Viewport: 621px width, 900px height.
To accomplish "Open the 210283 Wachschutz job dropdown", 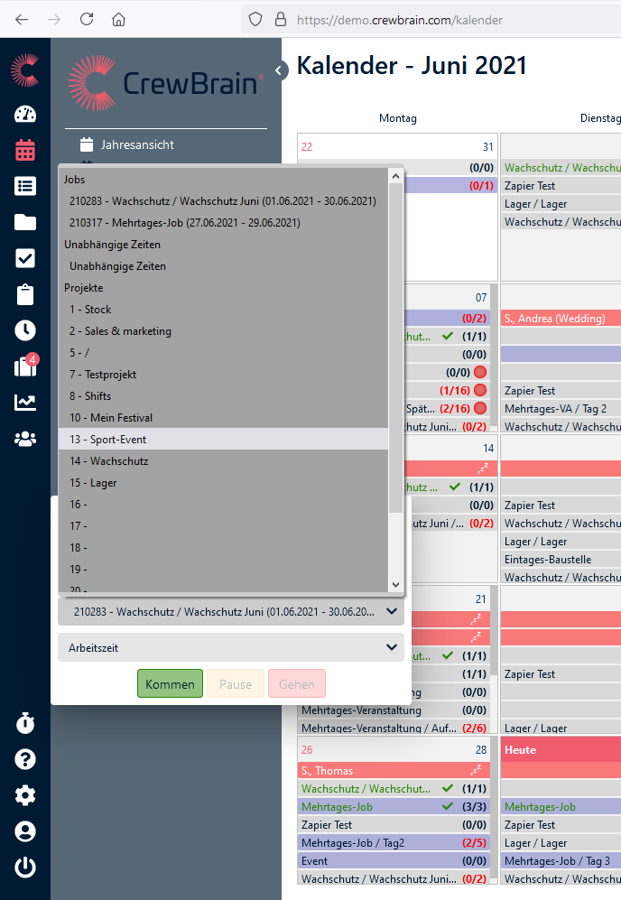I will click(230, 611).
